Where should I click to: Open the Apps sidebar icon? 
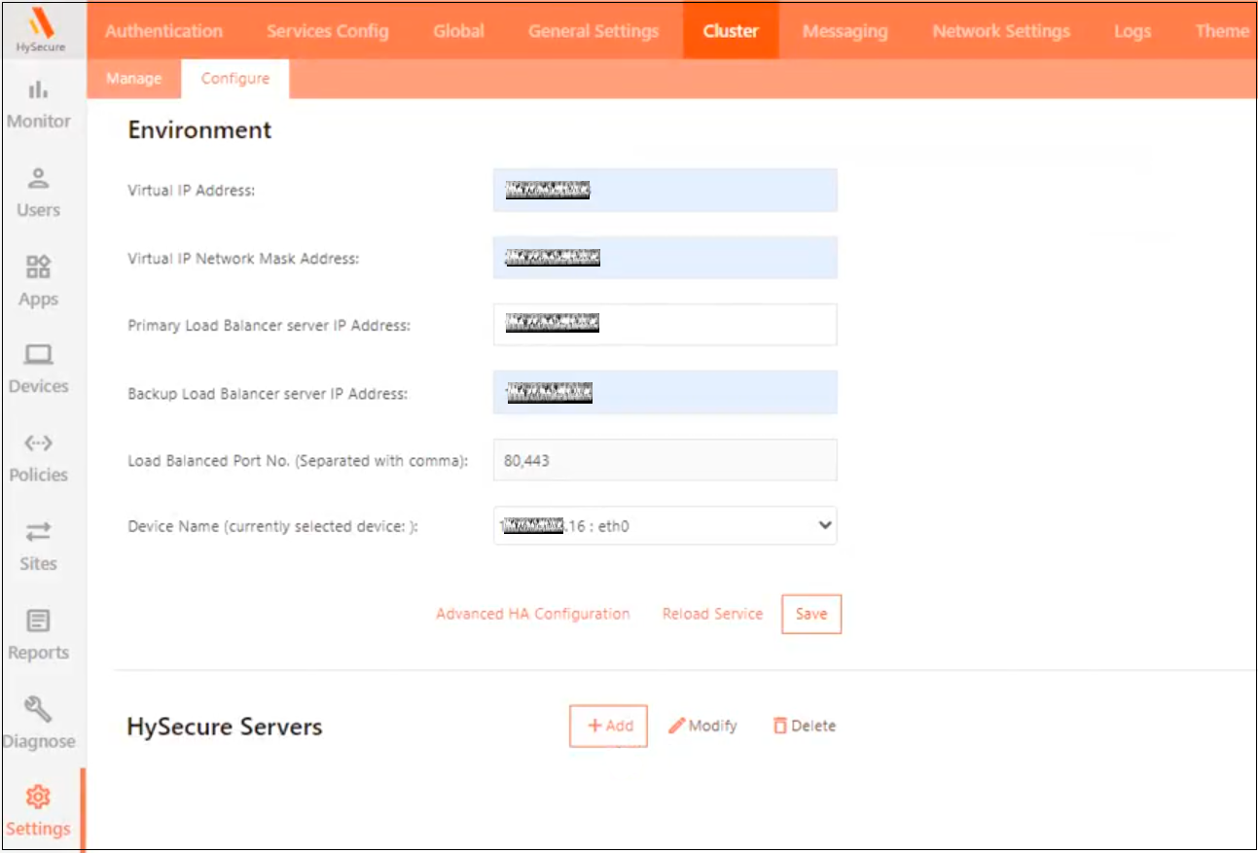pos(39,281)
